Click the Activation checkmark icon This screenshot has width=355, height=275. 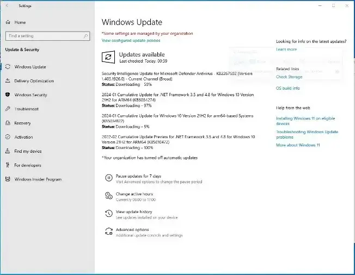(8, 137)
